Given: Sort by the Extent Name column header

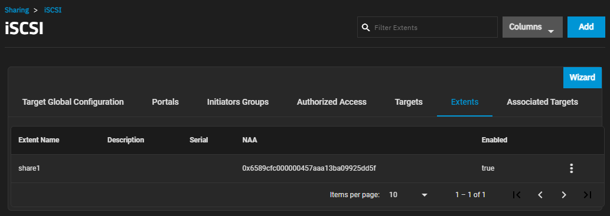Looking at the screenshot, I should tap(39, 140).
